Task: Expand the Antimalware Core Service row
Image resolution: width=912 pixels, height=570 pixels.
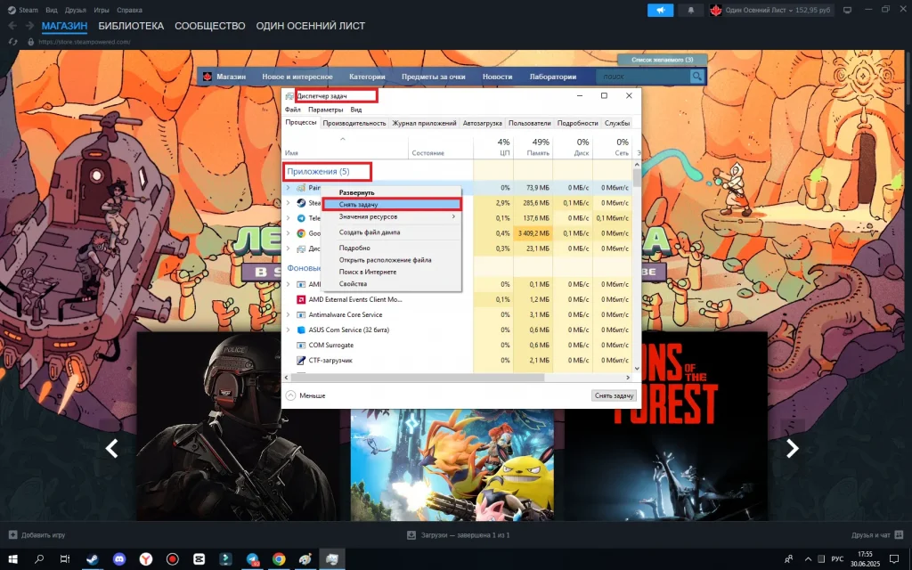Action: click(288, 314)
